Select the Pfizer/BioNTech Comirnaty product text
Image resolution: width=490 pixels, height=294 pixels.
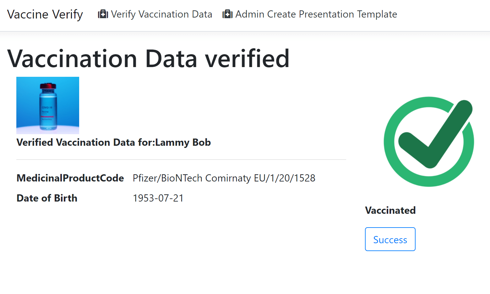[192, 178]
